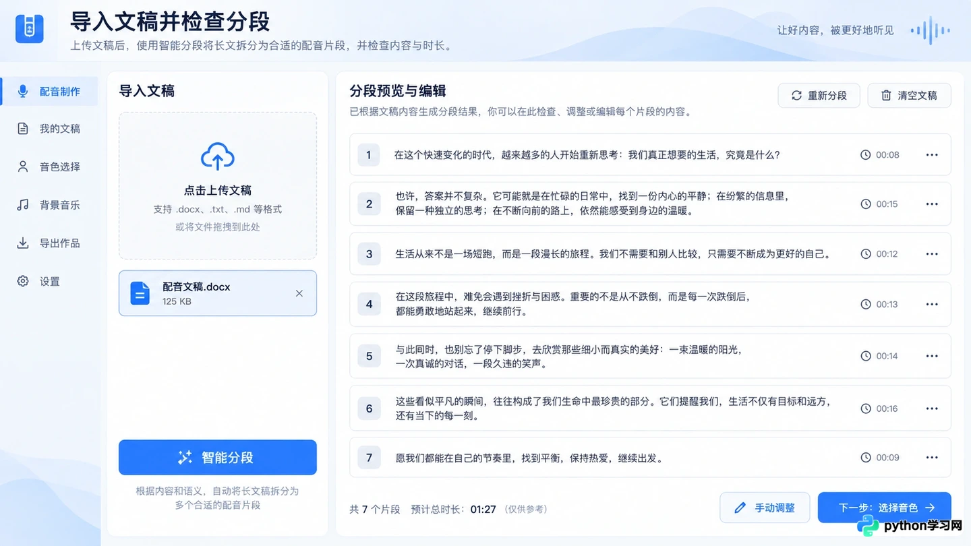Open 配音制作 in the sidebar
Screen dimensions: 971x546
coord(49,91)
